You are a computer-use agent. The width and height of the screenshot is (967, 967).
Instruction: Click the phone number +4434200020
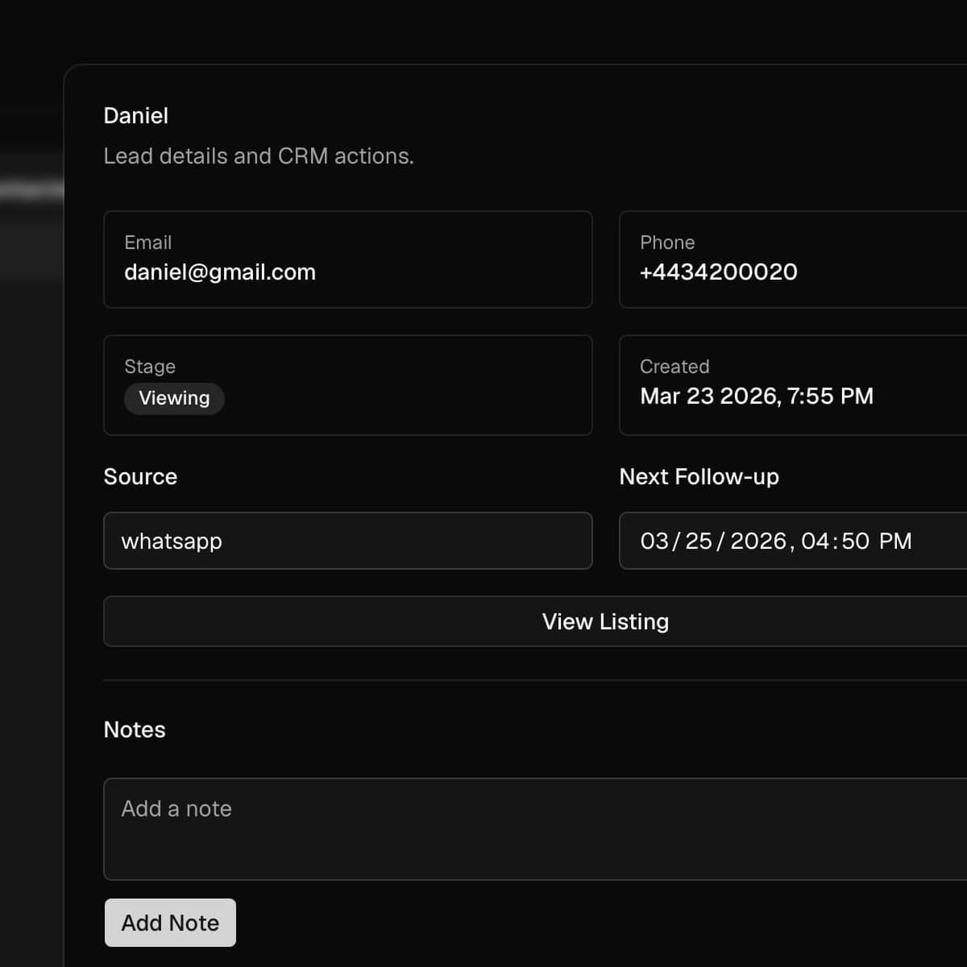tap(718, 272)
